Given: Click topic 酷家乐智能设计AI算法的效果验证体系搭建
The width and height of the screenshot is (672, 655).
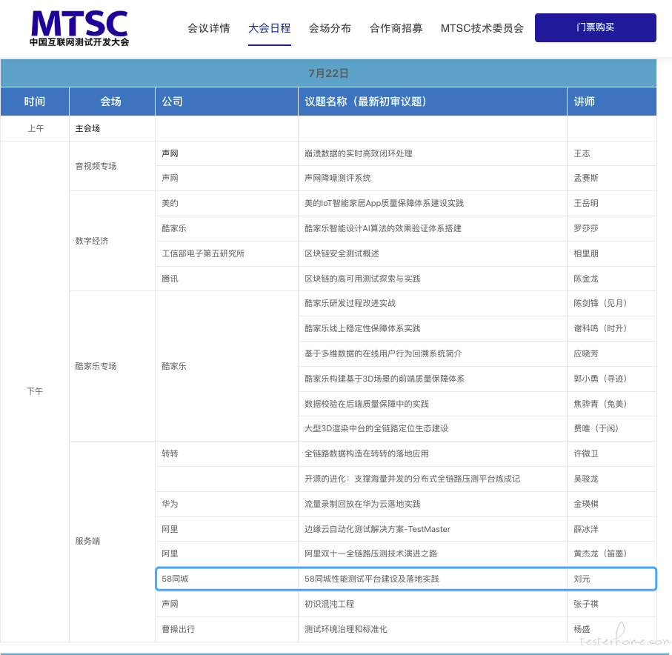Looking at the screenshot, I should [383, 228].
